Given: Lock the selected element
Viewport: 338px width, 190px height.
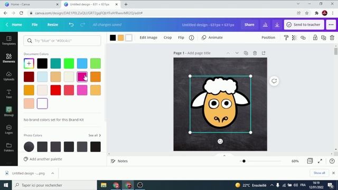Looking at the screenshot, I should pyautogui.click(x=315, y=37).
